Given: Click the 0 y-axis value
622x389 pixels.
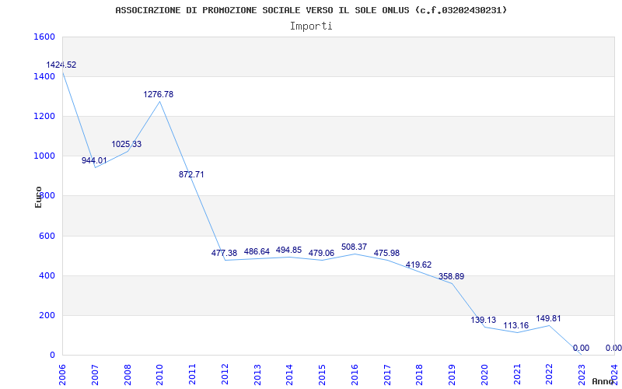Looking at the screenshot, I should pyautogui.click(x=52, y=355).
